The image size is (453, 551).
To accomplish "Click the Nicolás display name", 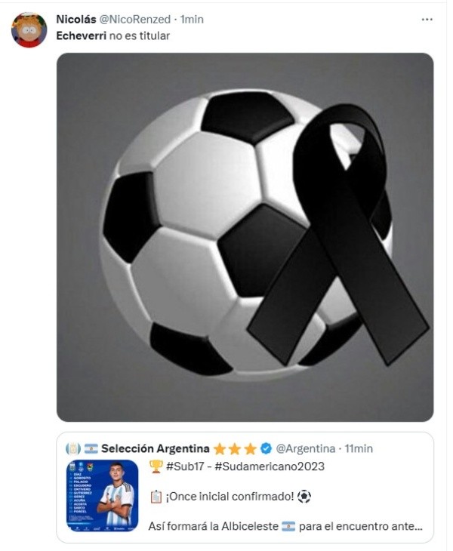I will tap(76, 20).
